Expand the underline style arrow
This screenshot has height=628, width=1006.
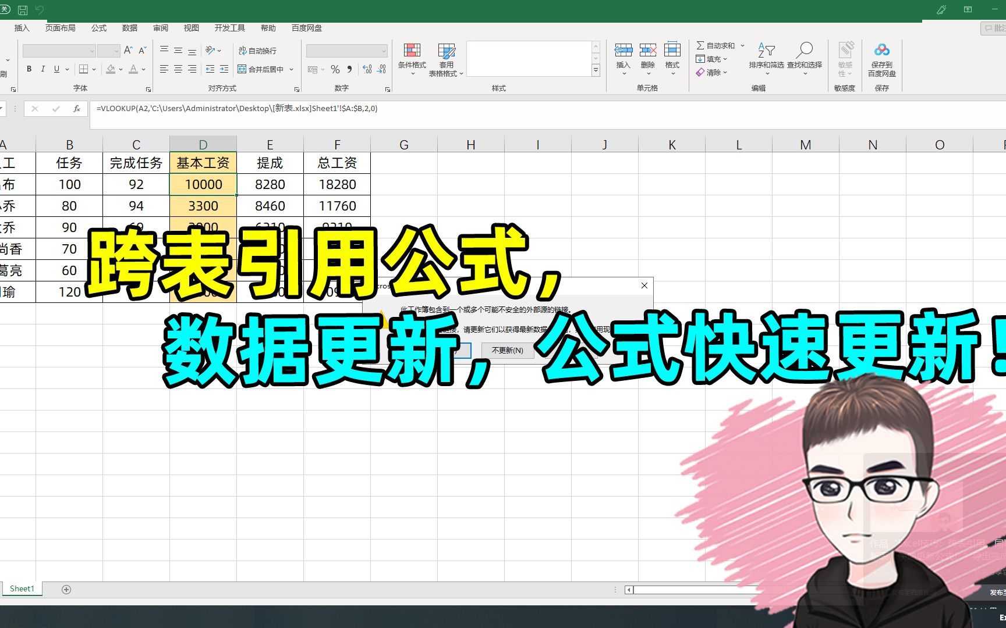(68, 69)
